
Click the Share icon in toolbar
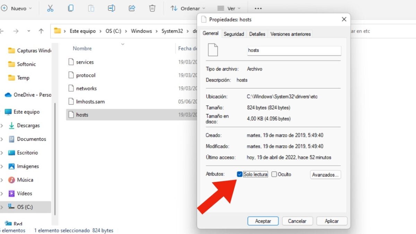[x=132, y=8]
